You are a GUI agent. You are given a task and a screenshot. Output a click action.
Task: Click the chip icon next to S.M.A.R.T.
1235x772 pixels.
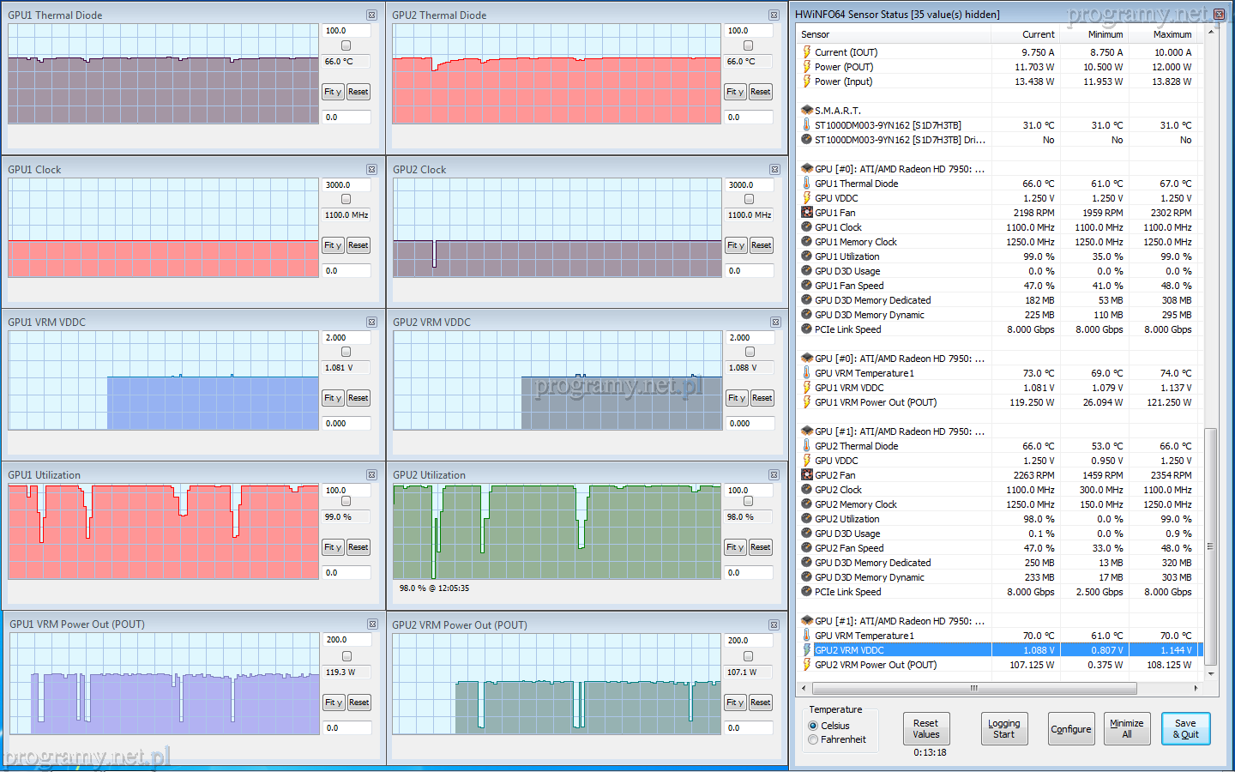[806, 111]
